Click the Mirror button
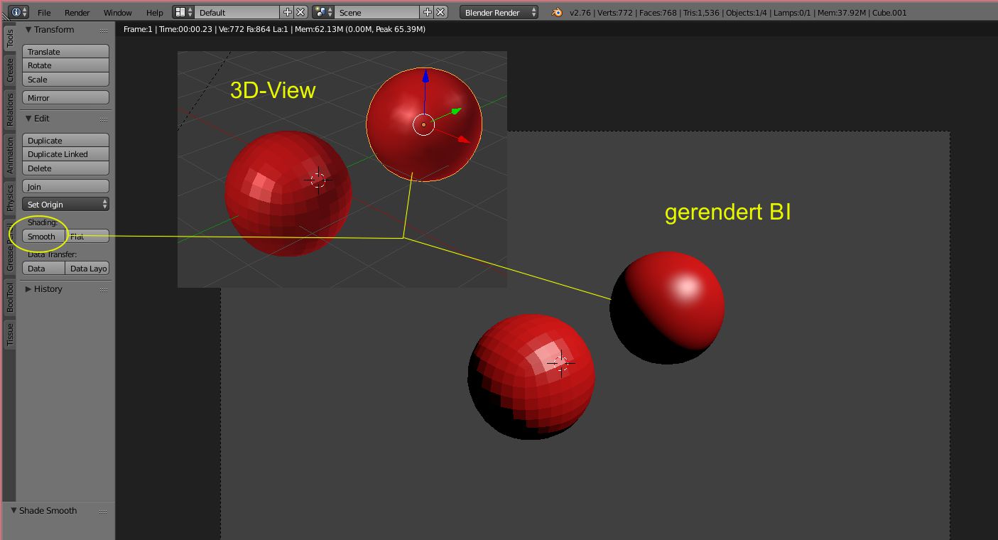Screen dimensions: 998x540 coord(65,97)
